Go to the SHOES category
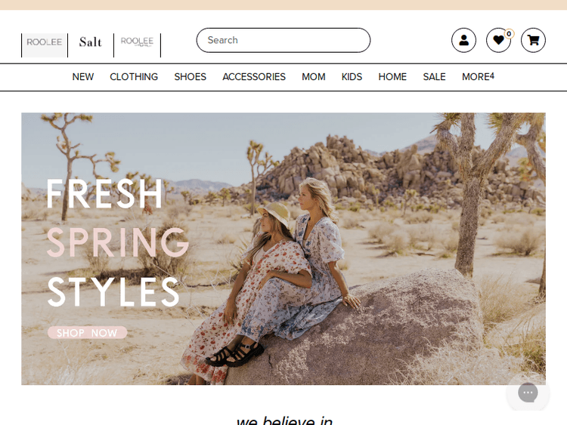 point(190,77)
